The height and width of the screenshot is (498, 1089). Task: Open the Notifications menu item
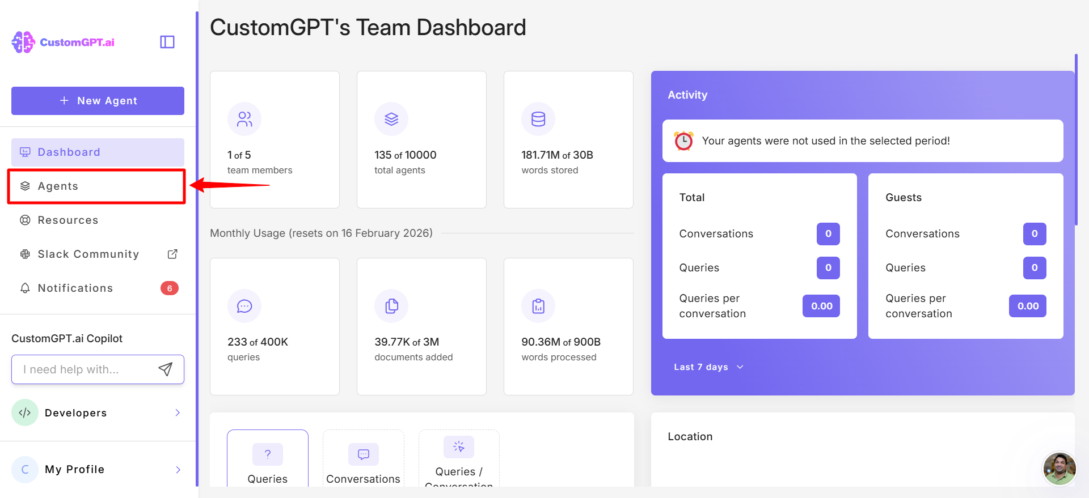(98, 288)
